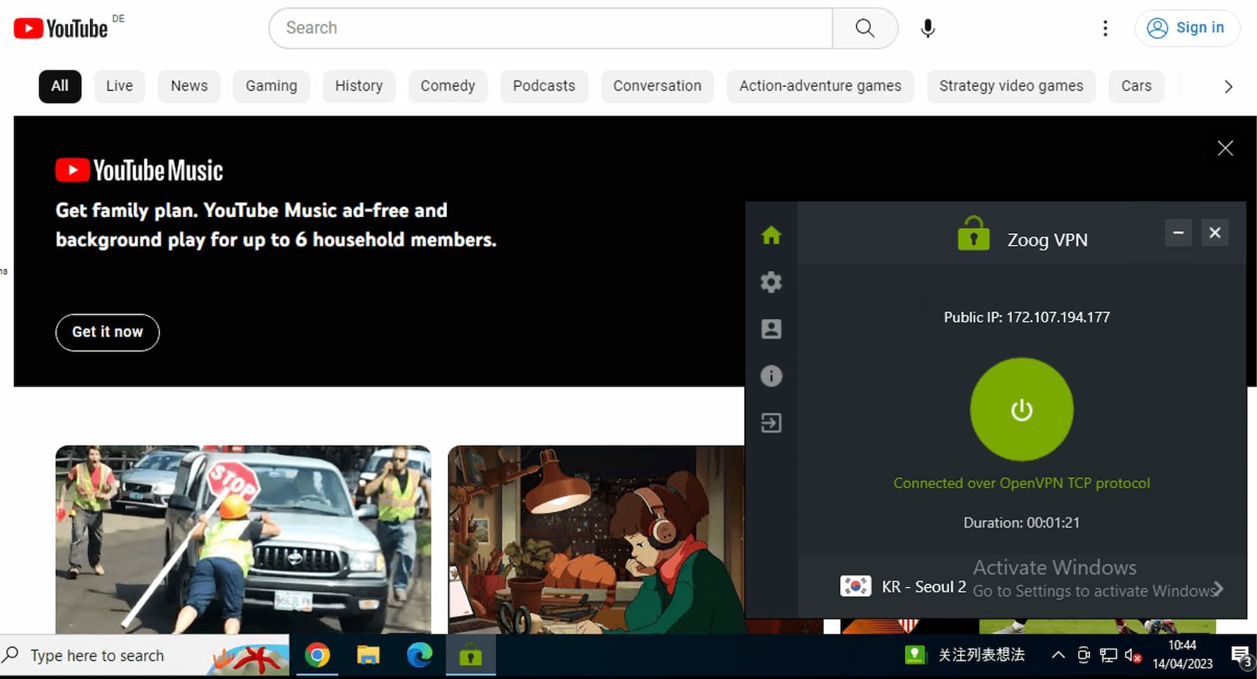Click the Zoog VPN logout icon
This screenshot has height=679, width=1257.
(771, 423)
